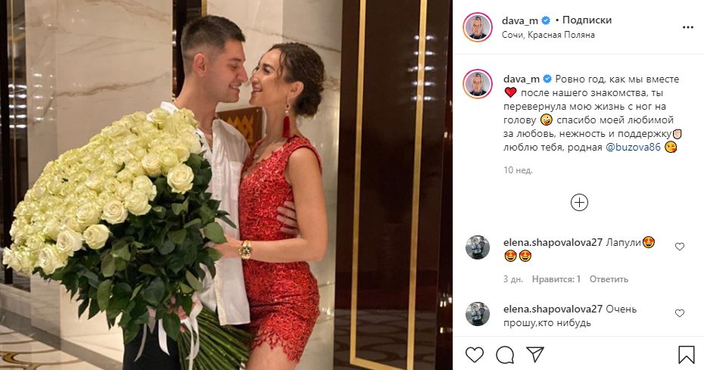Click the post timestamp 10 нед.
This screenshot has height=370, width=704.
pyautogui.click(x=518, y=170)
